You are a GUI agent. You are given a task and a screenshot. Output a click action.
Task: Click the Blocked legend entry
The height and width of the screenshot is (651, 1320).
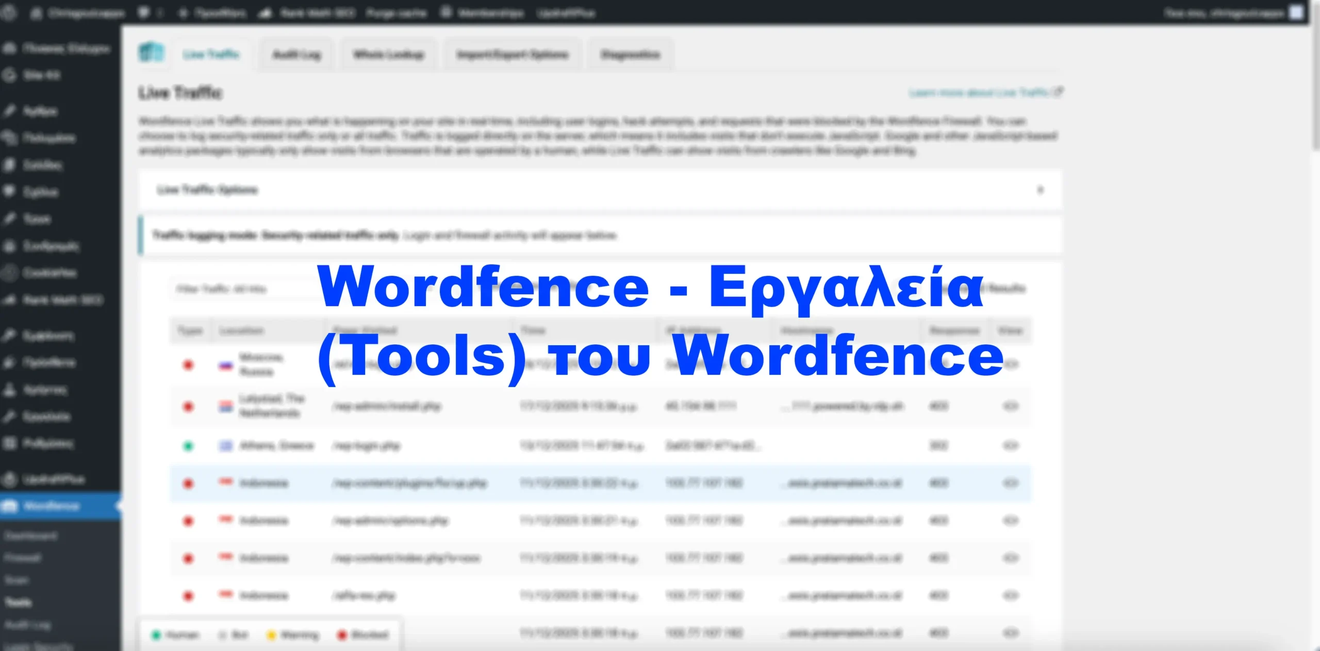click(x=362, y=635)
